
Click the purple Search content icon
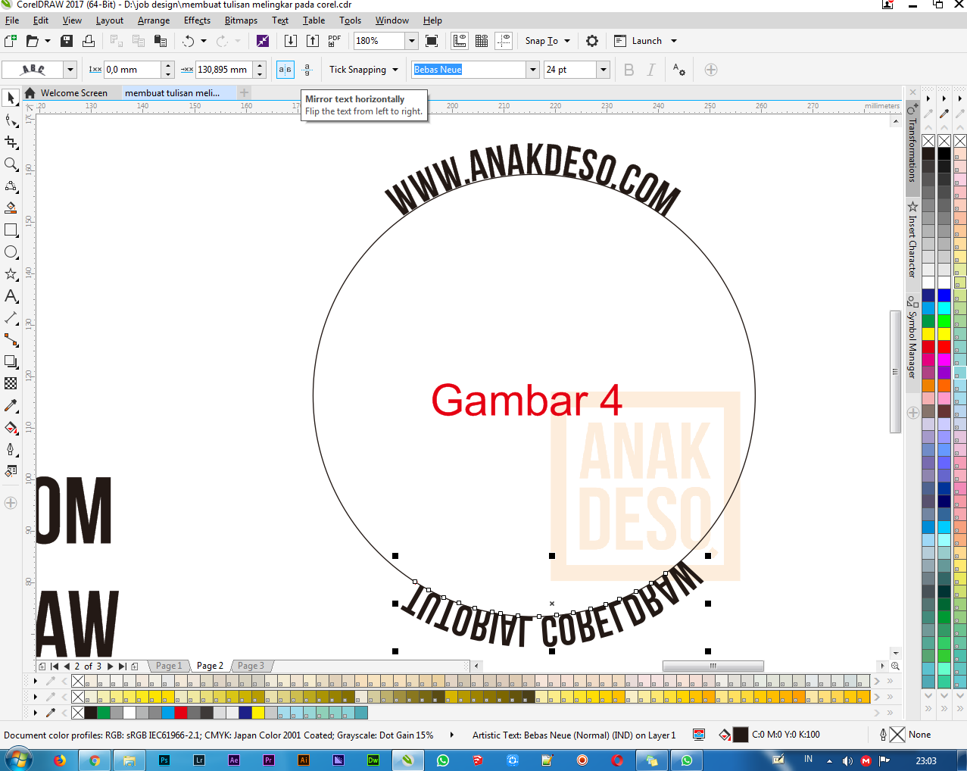point(263,41)
